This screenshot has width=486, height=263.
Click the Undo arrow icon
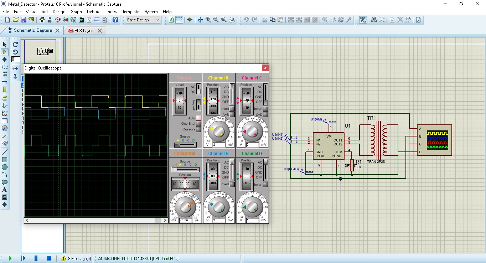coord(246,20)
